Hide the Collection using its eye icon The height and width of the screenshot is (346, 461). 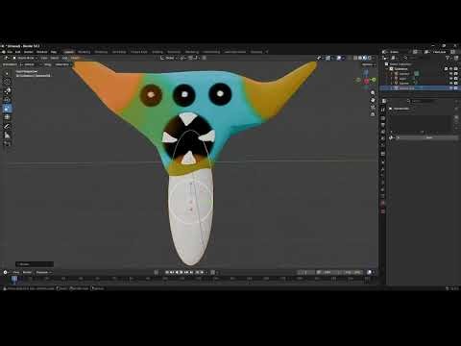pos(451,69)
